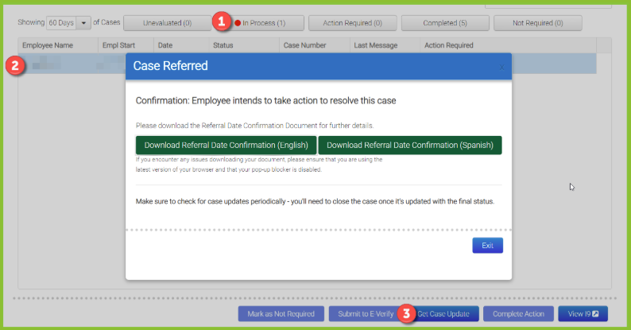The image size is (631, 330).
Task: Download Referral Date Confirmation in Spanish
Action: pyautogui.click(x=409, y=146)
